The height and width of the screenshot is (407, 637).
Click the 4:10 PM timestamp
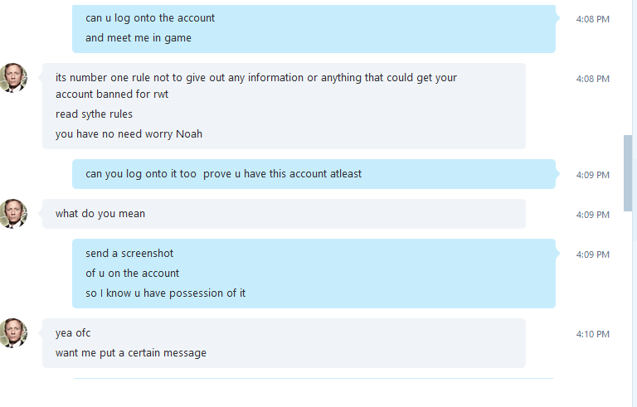click(593, 334)
